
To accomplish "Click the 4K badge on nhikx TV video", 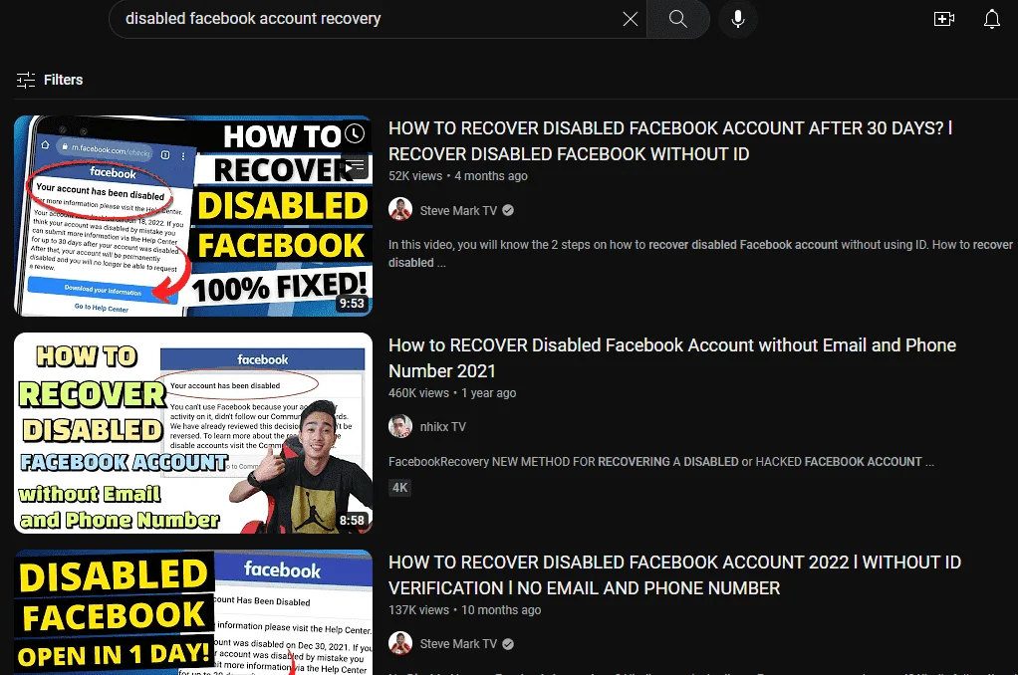I will [x=400, y=488].
